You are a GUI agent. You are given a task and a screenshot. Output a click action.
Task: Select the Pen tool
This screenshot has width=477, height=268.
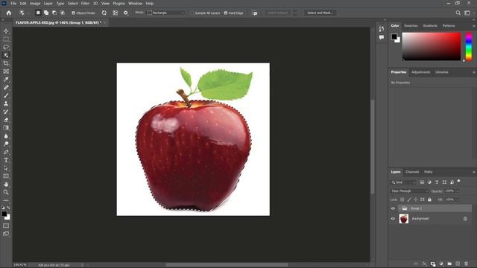point(6,152)
